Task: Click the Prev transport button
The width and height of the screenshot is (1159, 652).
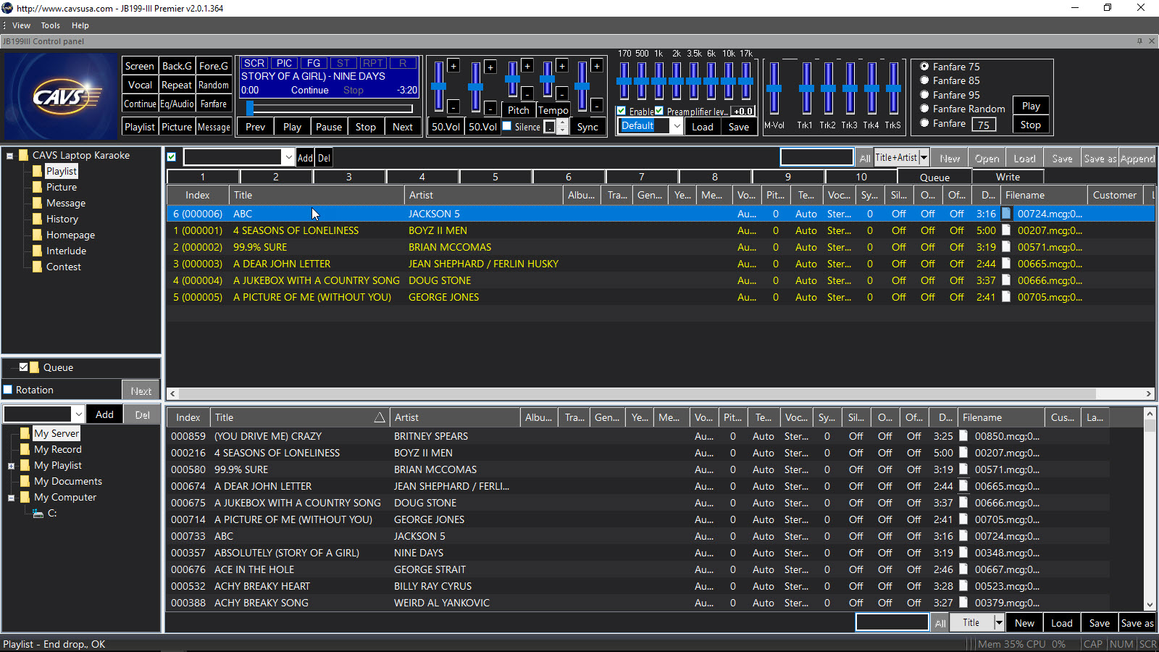Action: coord(256,127)
